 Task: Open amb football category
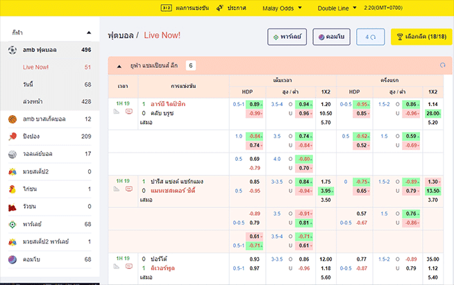[50, 50]
